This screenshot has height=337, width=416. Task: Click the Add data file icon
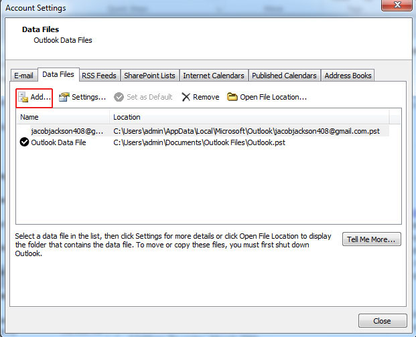coord(23,98)
